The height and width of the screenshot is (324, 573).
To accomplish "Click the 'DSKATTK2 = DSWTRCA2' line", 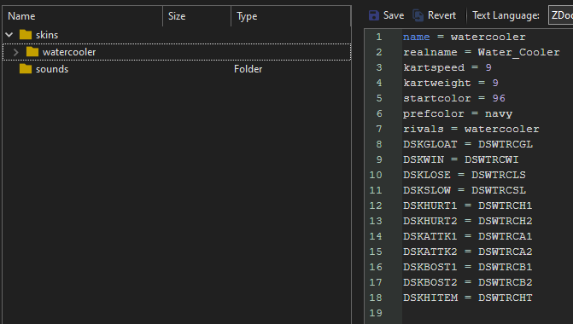I will (x=468, y=252).
